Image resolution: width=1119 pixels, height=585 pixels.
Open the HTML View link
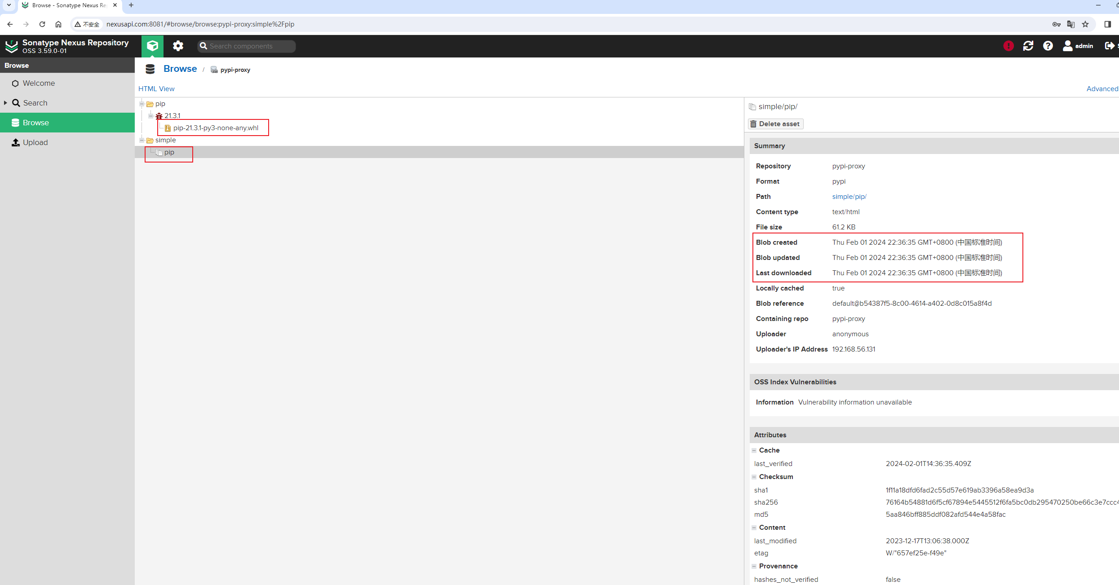156,88
